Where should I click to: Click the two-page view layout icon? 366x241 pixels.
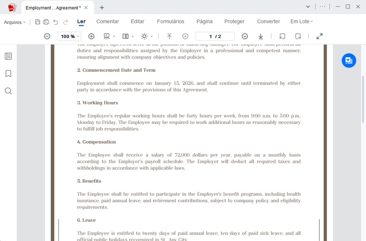(125, 36)
